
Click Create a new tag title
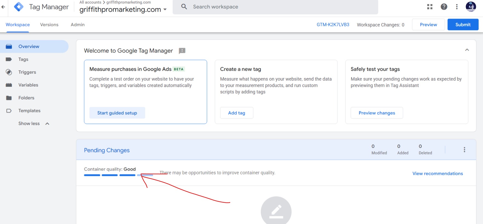(241, 69)
